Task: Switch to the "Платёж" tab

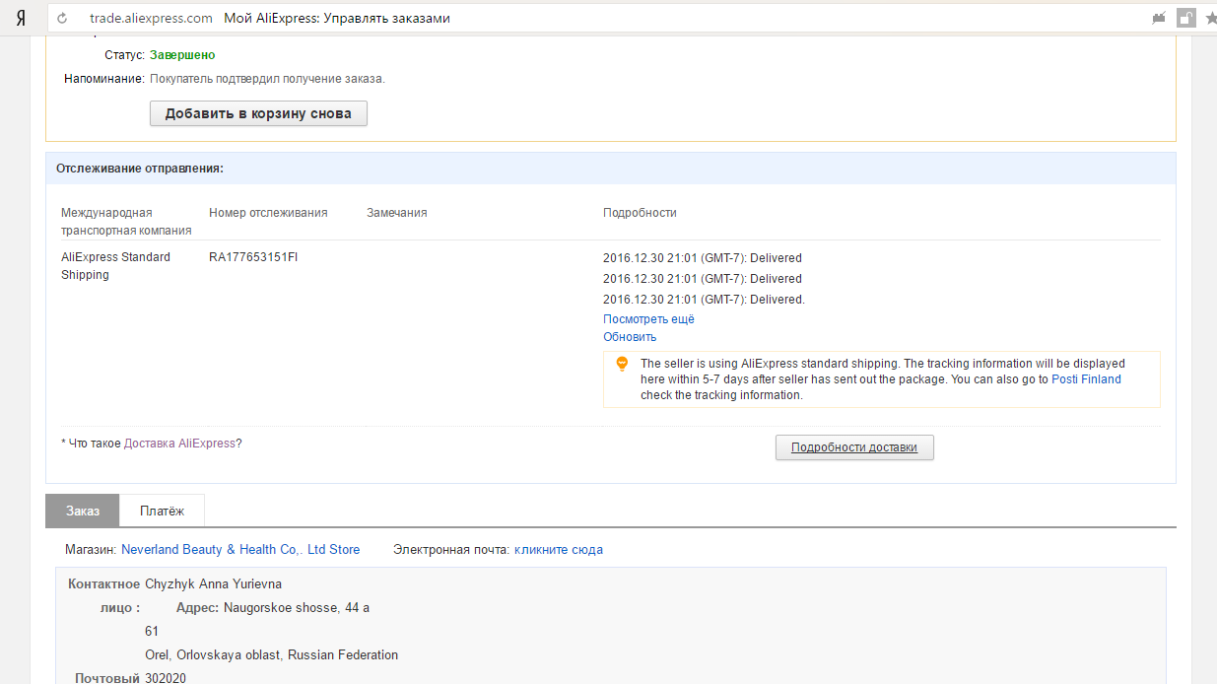Action: pos(162,511)
